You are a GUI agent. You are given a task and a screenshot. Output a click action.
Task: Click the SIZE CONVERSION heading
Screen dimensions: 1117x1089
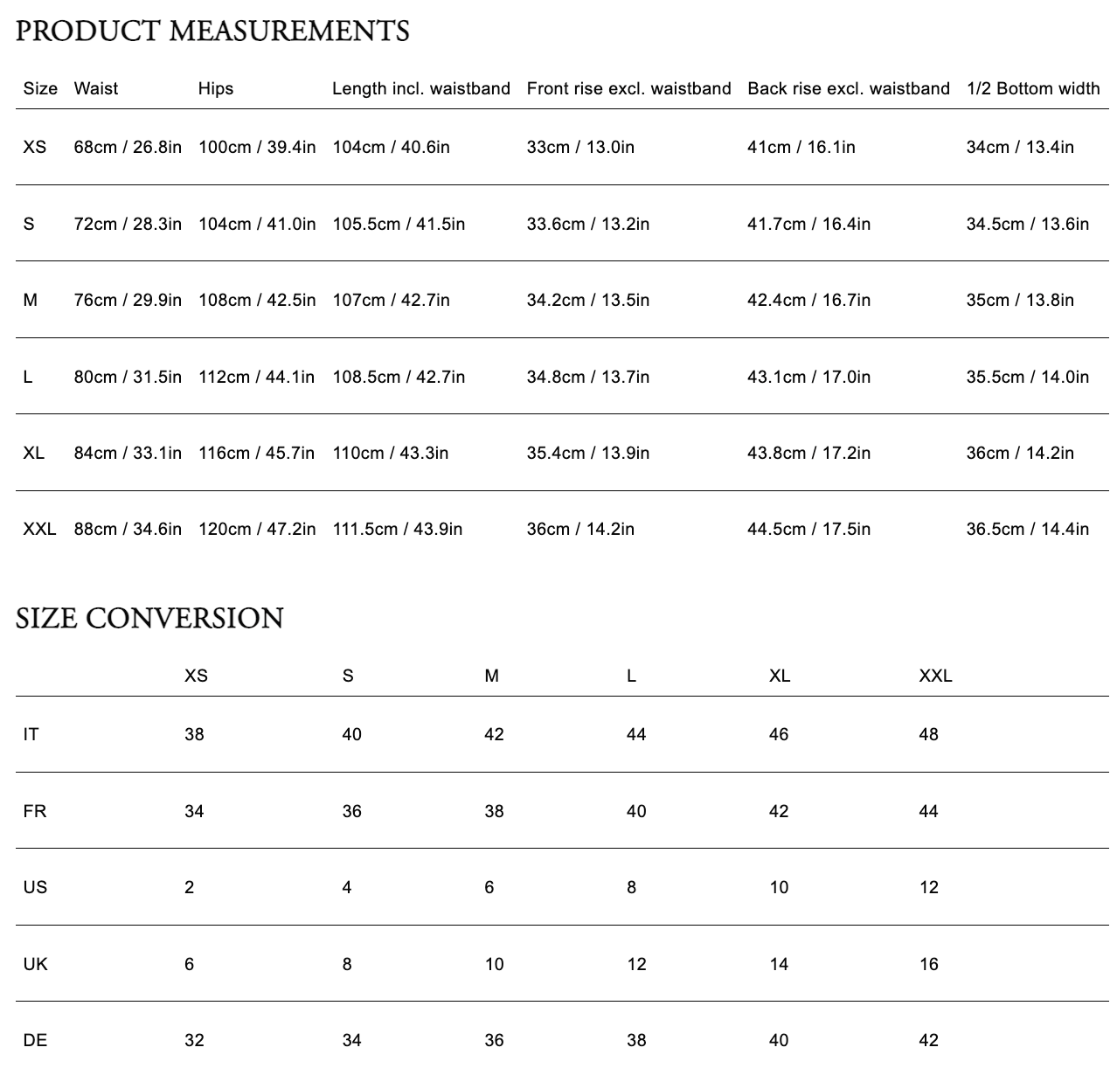pyautogui.click(x=149, y=618)
